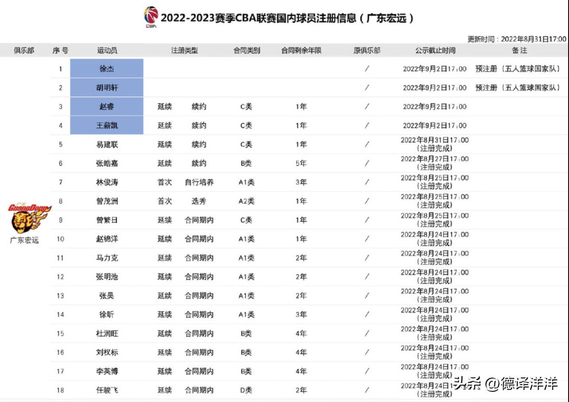Select highlighted player cell 王薪凯
The width and height of the screenshot is (569, 402).
click(107, 125)
